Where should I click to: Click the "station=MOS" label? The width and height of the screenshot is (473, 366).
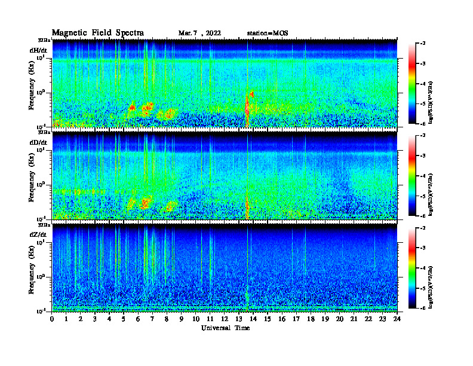[268, 33]
